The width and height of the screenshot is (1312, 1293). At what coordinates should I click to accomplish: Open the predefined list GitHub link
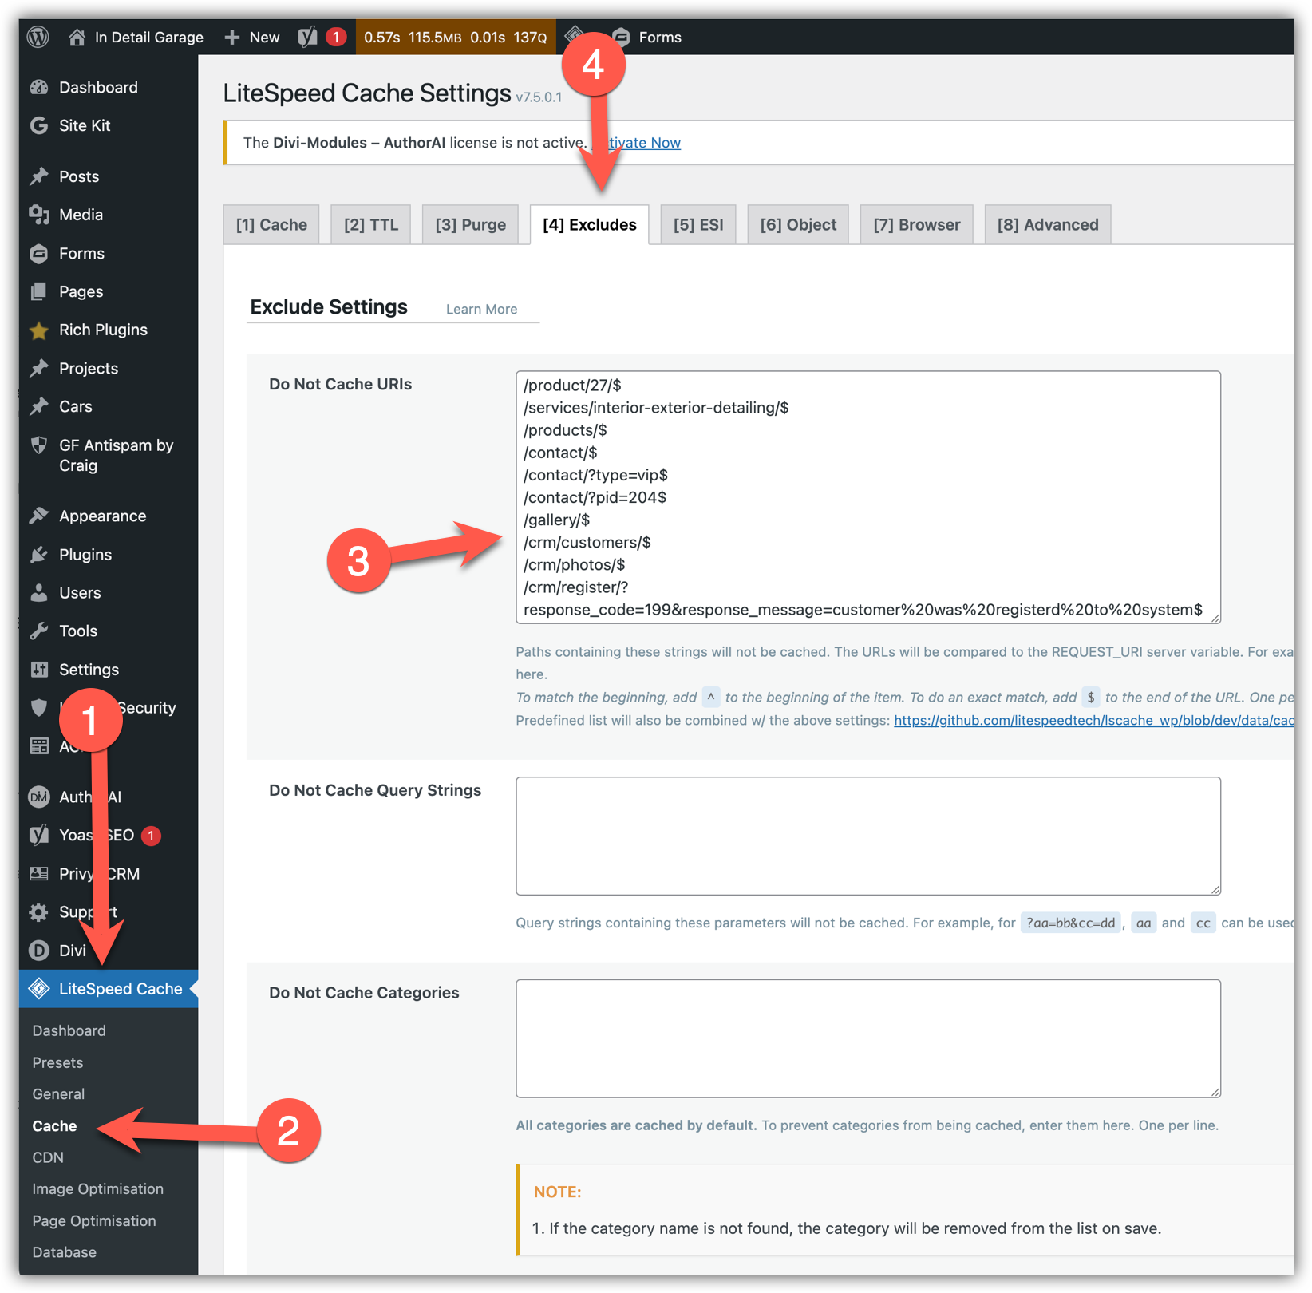1092,721
